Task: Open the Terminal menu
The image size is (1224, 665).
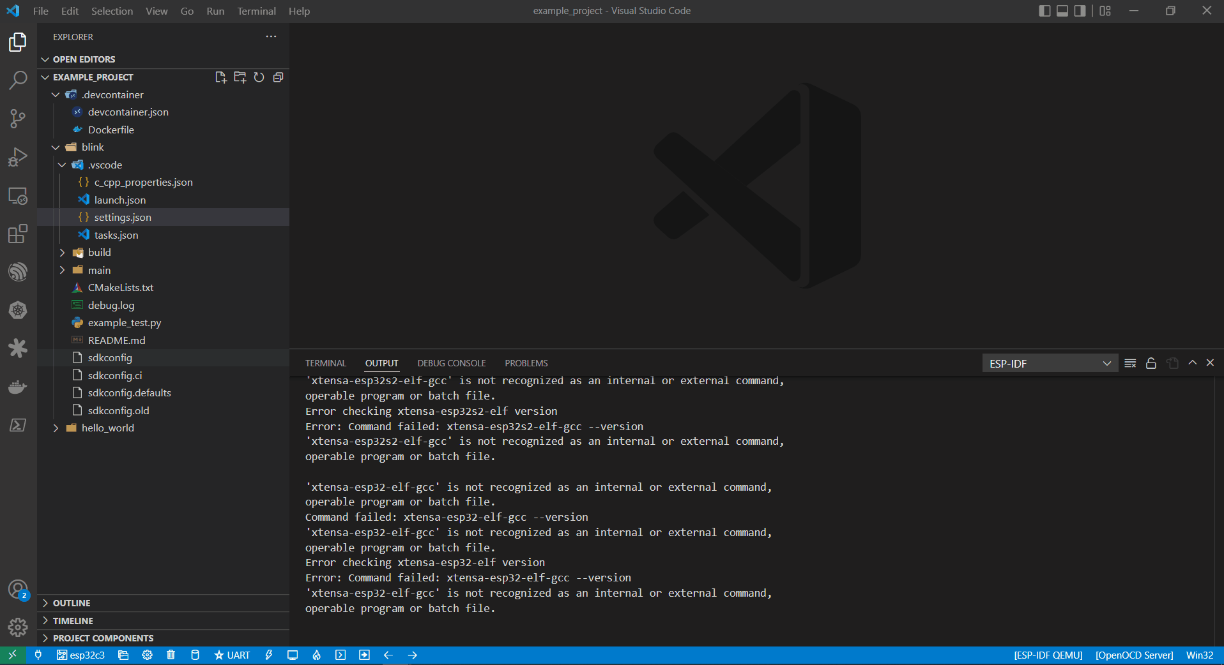Action: coord(256,11)
